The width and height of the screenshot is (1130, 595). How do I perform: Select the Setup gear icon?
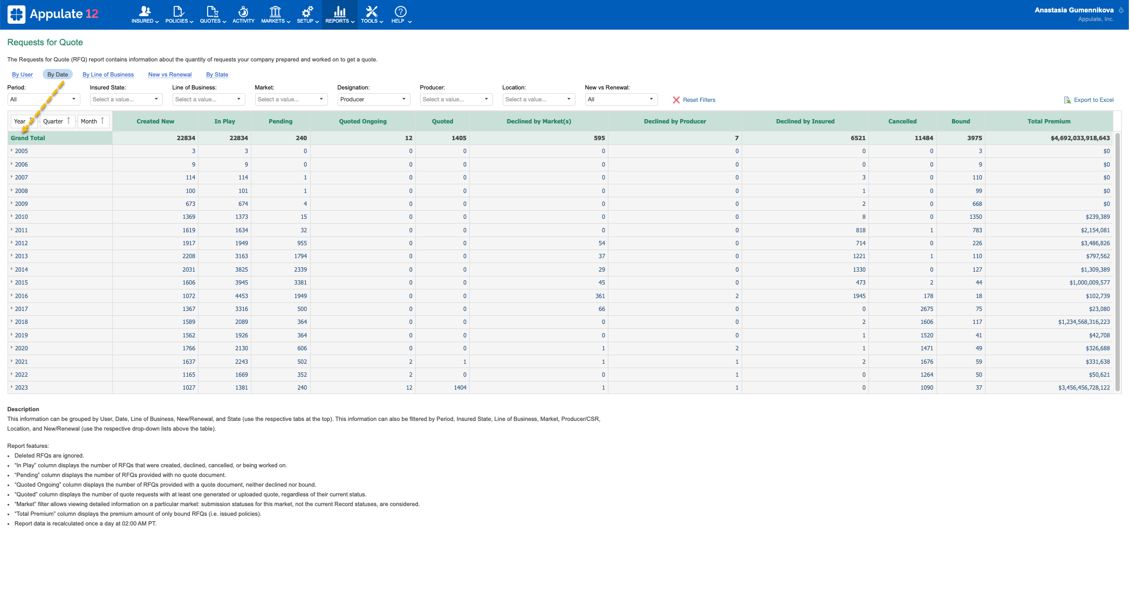(x=306, y=11)
